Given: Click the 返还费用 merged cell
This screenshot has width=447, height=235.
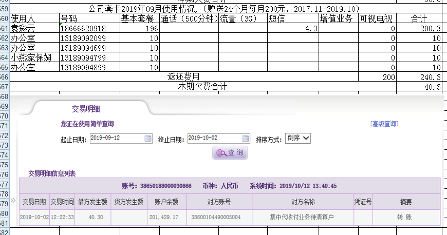Looking at the screenshot, I should [x=183, y=77].
